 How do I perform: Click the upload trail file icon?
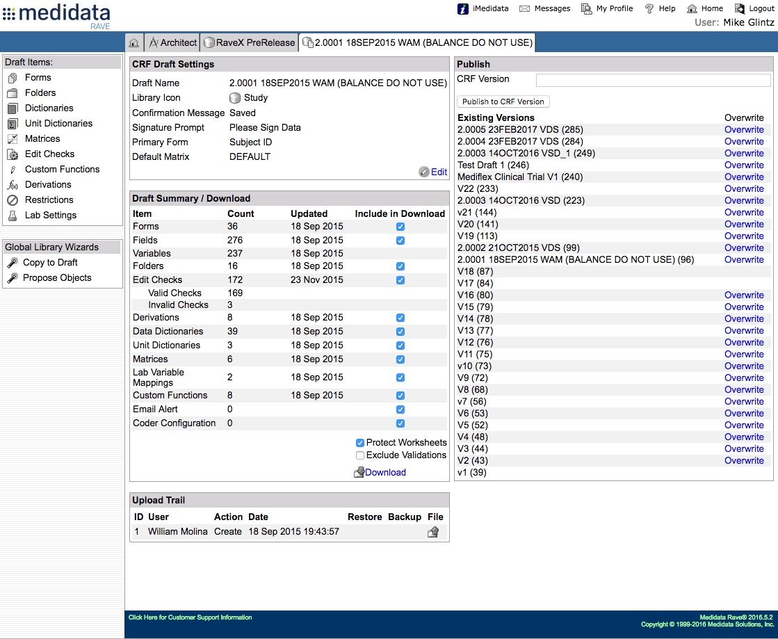pyautogui.click(x=433, y=532)
